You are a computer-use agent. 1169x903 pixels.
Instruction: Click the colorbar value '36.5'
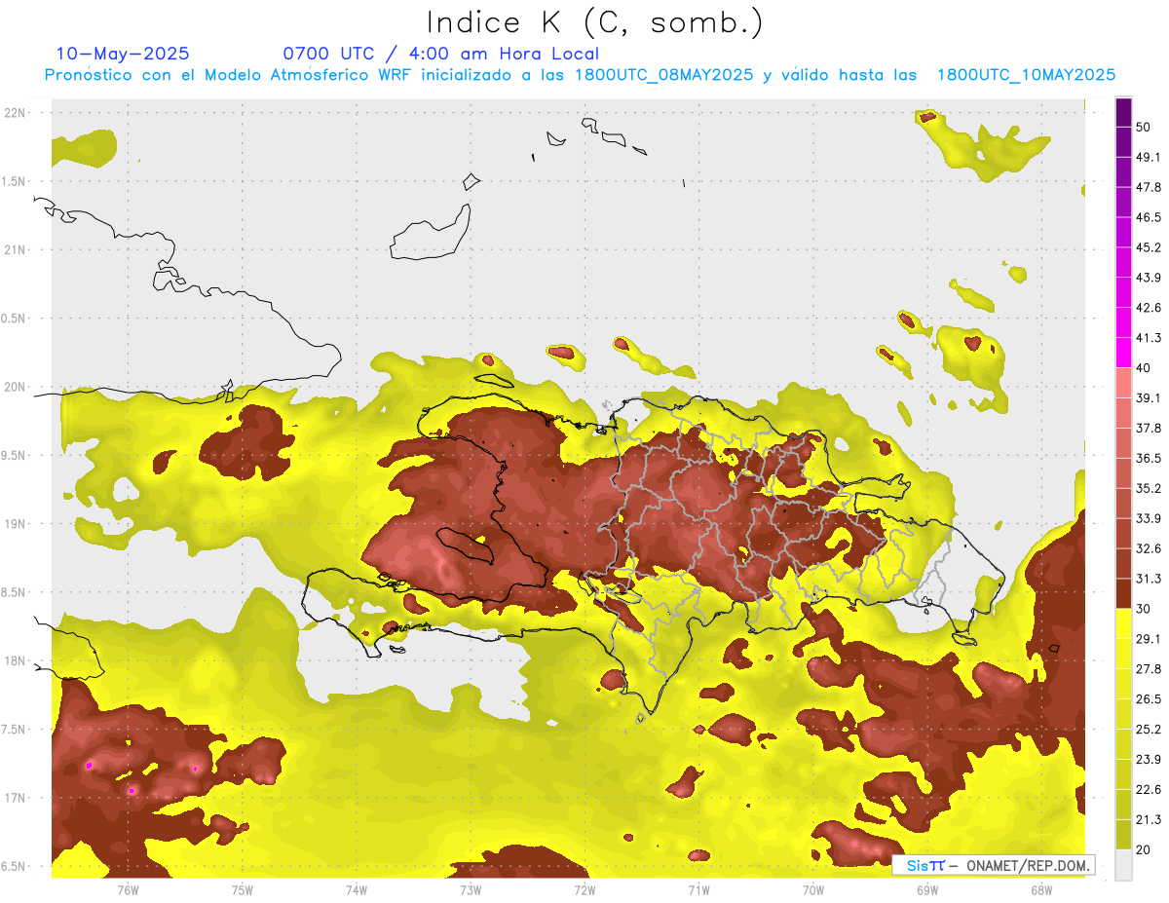pyautogui.click(x=1148, y=459)
